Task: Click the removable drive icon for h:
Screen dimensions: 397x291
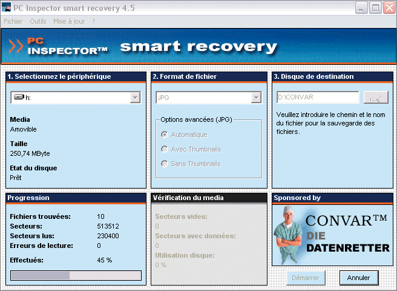Action: click(x=19, y=98)
